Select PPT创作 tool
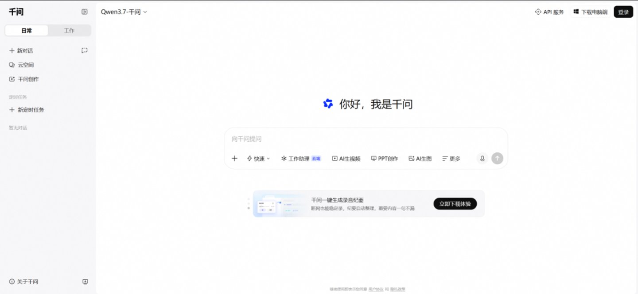This screenshot has height=294, width=638. pos(384,159)
